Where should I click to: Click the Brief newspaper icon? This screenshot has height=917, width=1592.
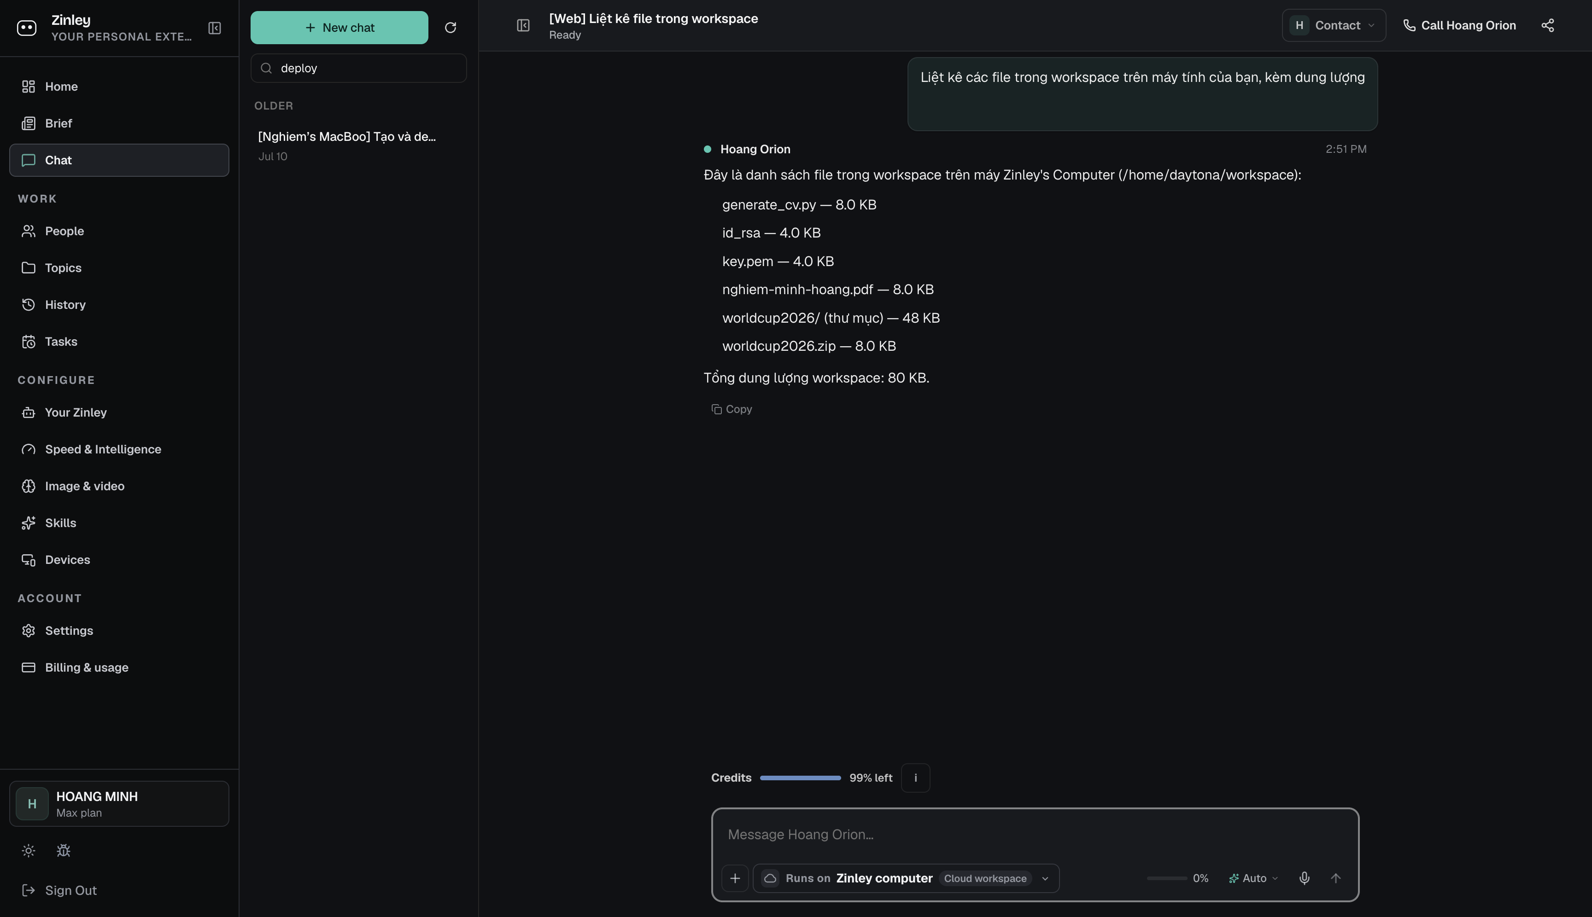pos(29,123)
